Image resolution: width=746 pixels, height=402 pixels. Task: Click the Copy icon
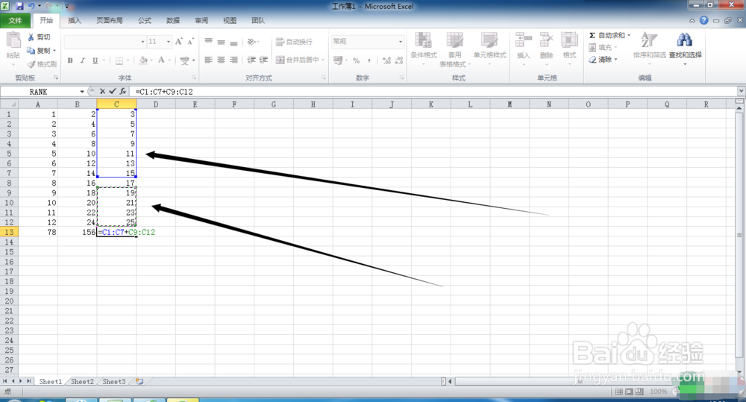point(31,50)
